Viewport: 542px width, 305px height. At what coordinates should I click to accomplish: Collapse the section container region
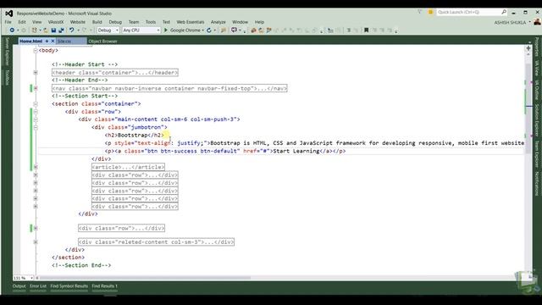[x=36, y=103]
